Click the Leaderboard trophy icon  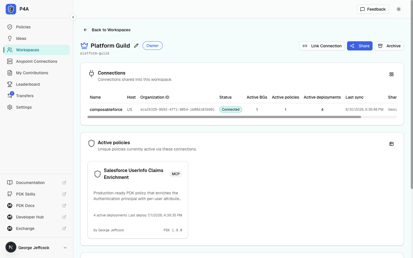point(10,84)
